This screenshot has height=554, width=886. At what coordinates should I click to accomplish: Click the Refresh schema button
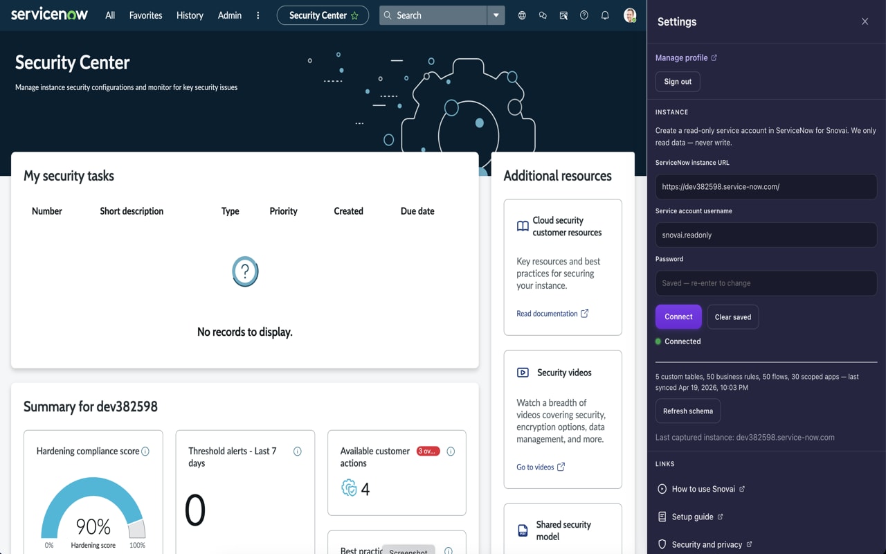coord(688,411)
